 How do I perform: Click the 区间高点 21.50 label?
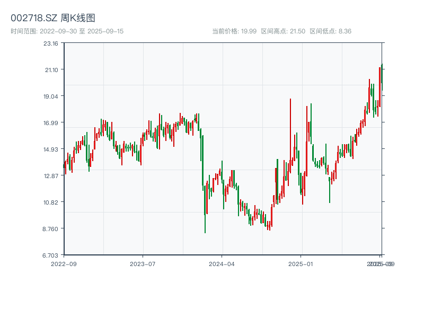coord(283,31)
